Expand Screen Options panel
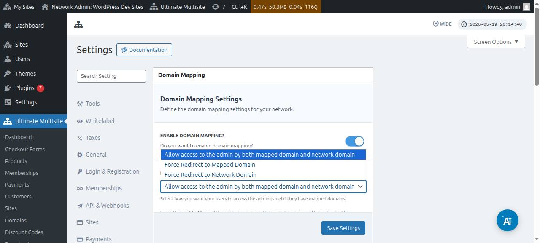 coord(496,42)
